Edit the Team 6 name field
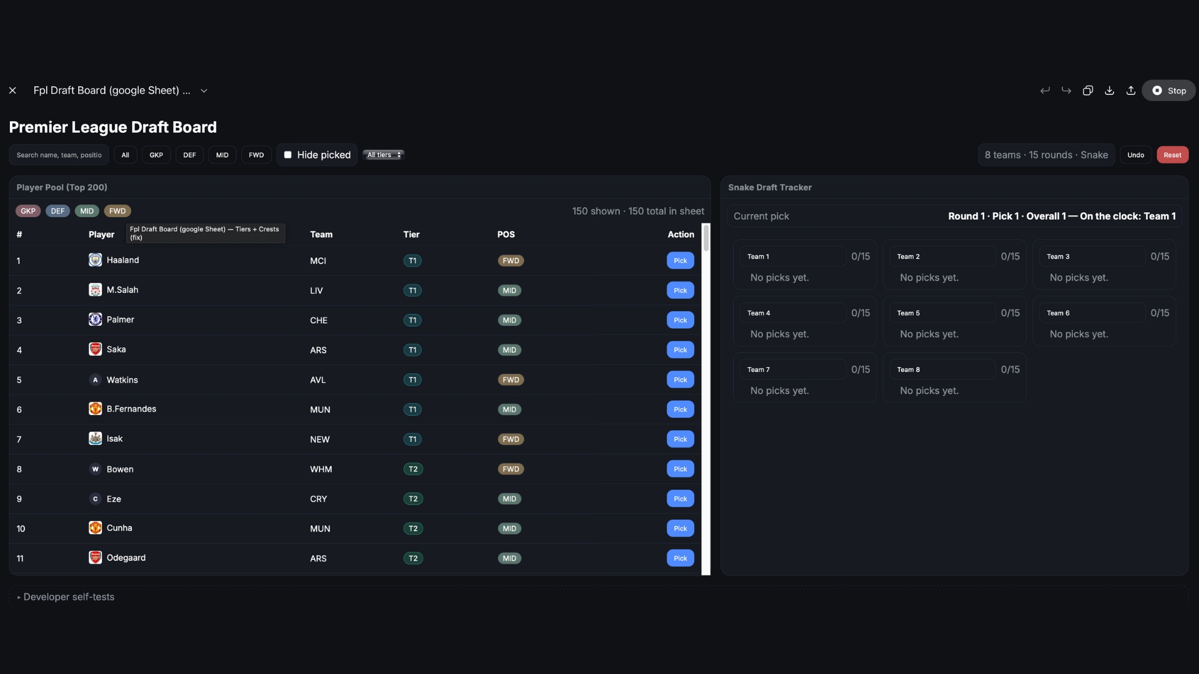Screen dimensions: 1199x674 pos(1092,313)
